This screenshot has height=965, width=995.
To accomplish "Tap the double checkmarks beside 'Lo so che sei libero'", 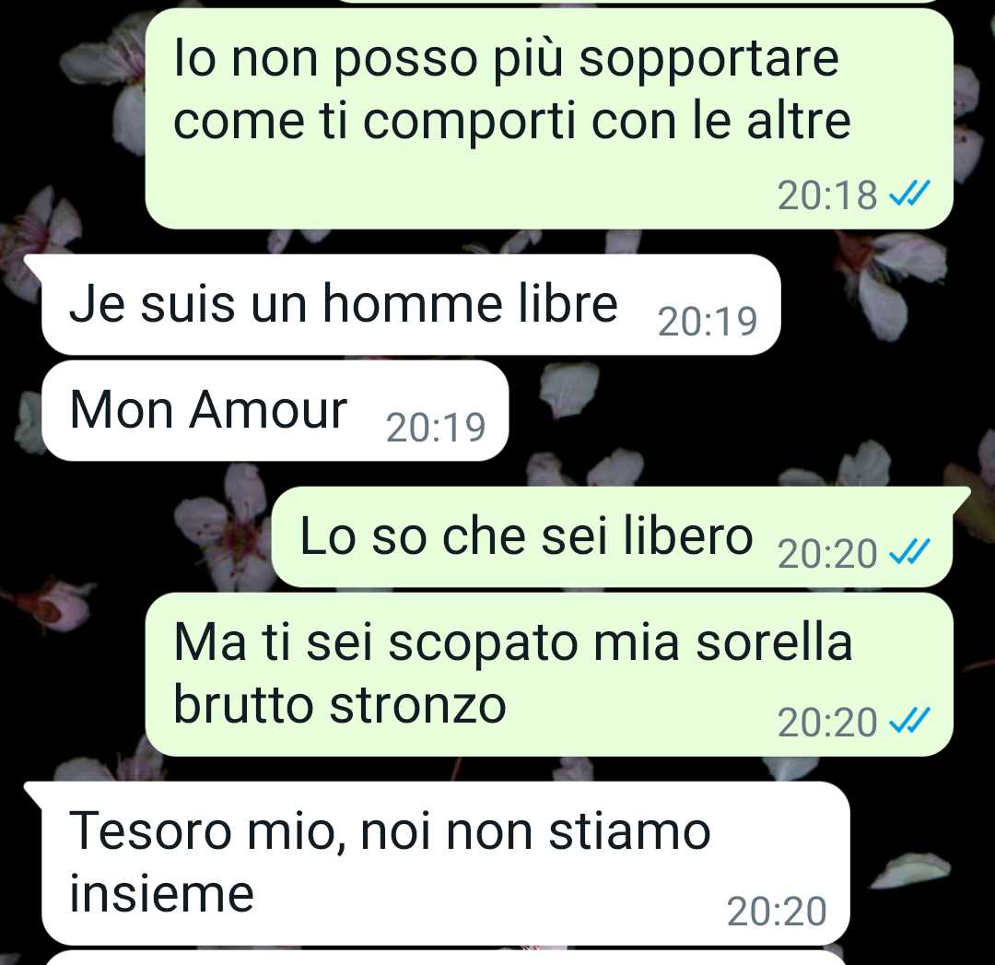I will [x=909, y=552].
